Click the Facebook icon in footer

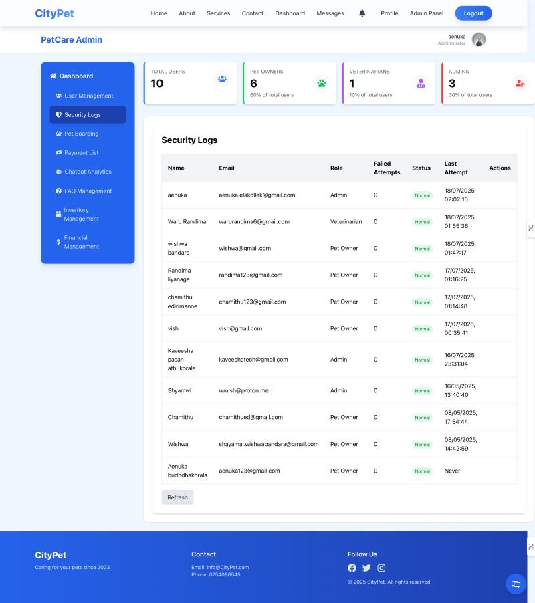tap(352, 568)
